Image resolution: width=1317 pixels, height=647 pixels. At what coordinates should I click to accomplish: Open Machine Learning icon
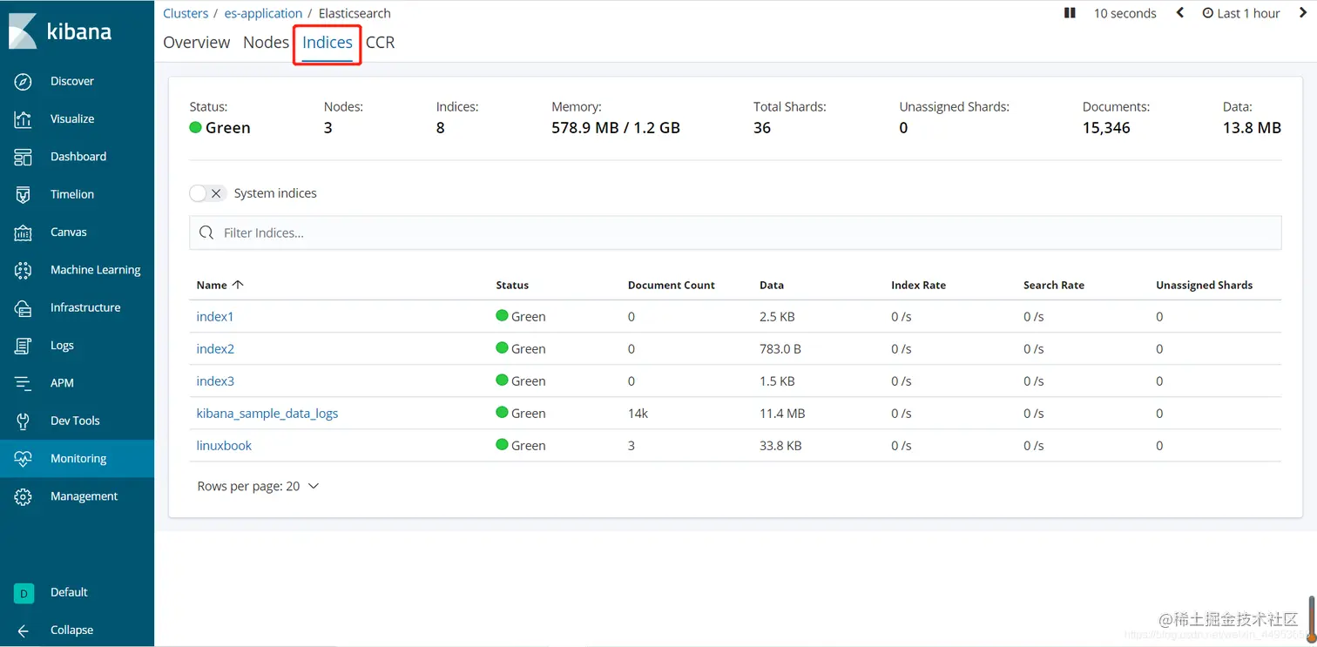tap(24, 270)
